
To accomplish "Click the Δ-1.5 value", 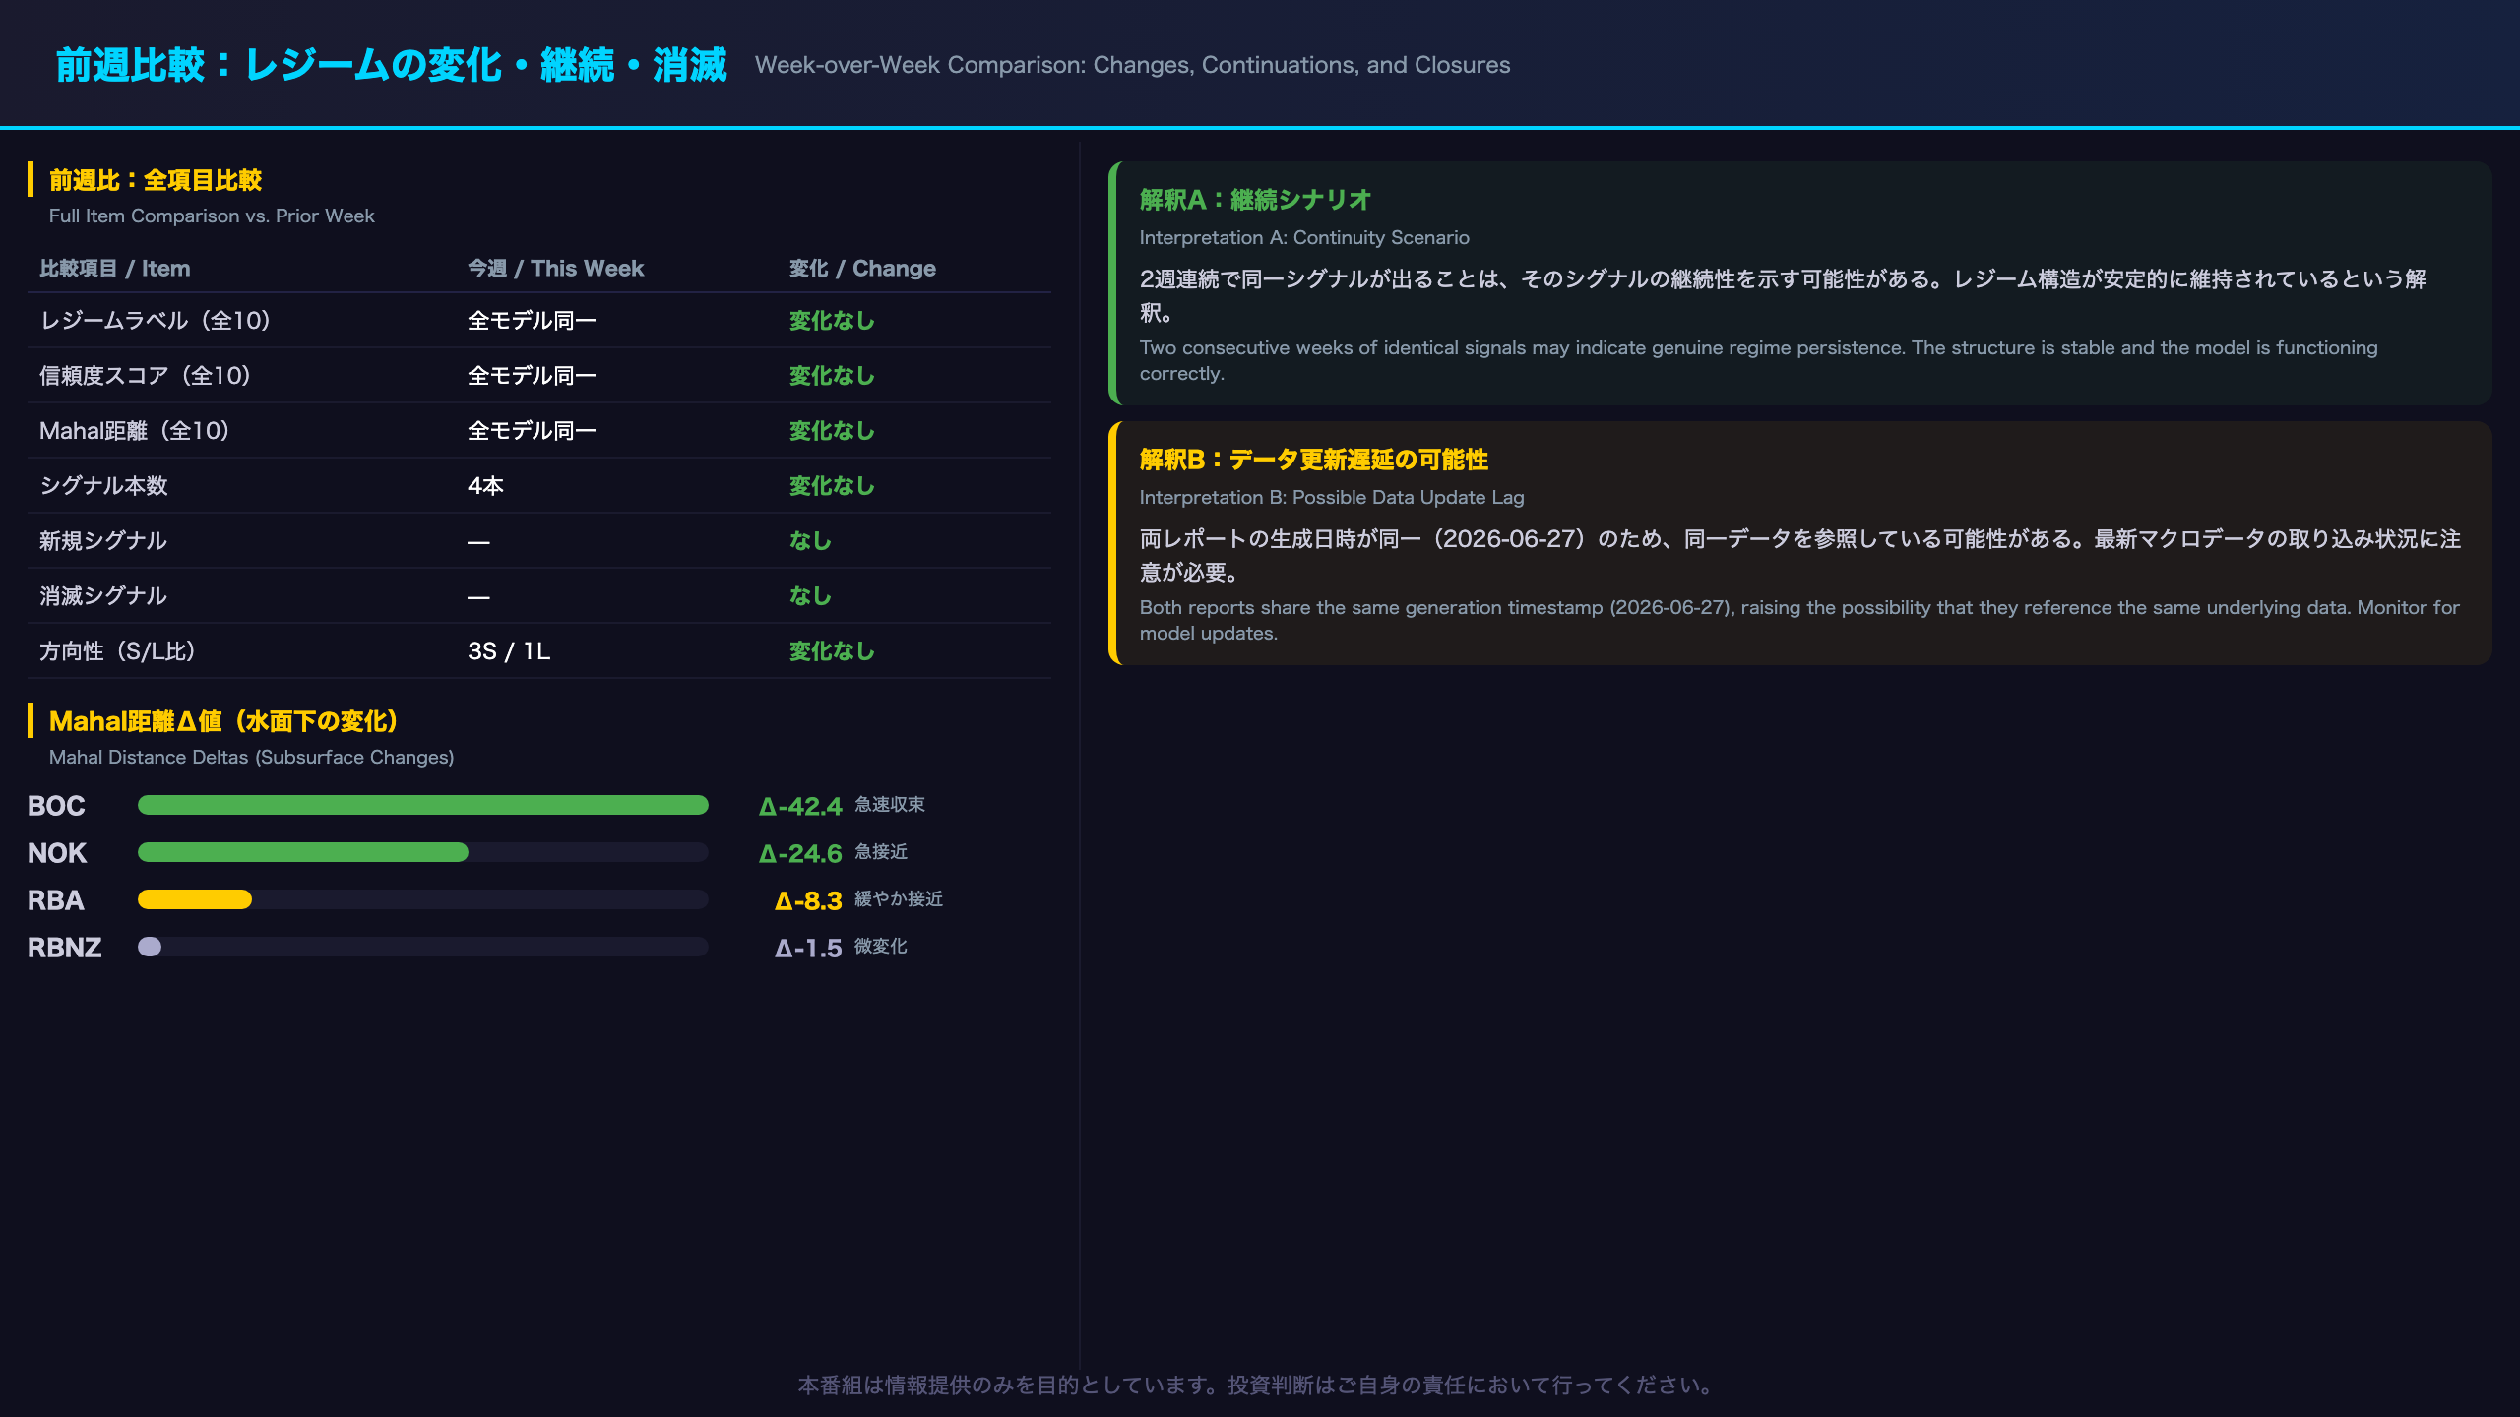I will click(x=808, y=948).
